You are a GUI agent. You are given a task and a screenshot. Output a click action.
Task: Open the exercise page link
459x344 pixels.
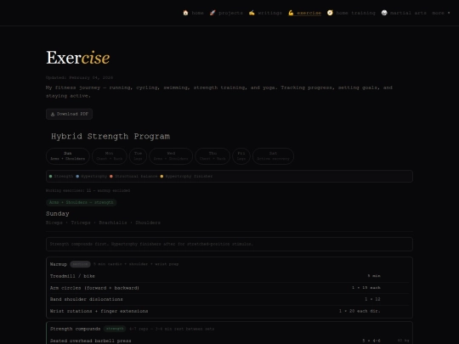pyautogui.click(x=304, y=13)
